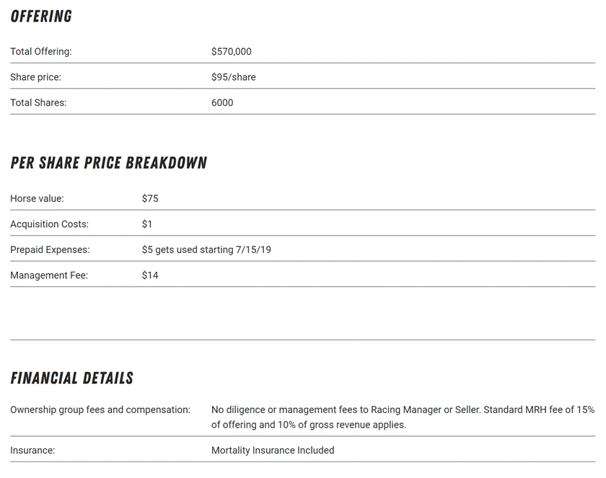Screen dimensions: 606x478
Task: Click the $5 prepaid expenses starting-date text
Action: (x=206, y=249)
